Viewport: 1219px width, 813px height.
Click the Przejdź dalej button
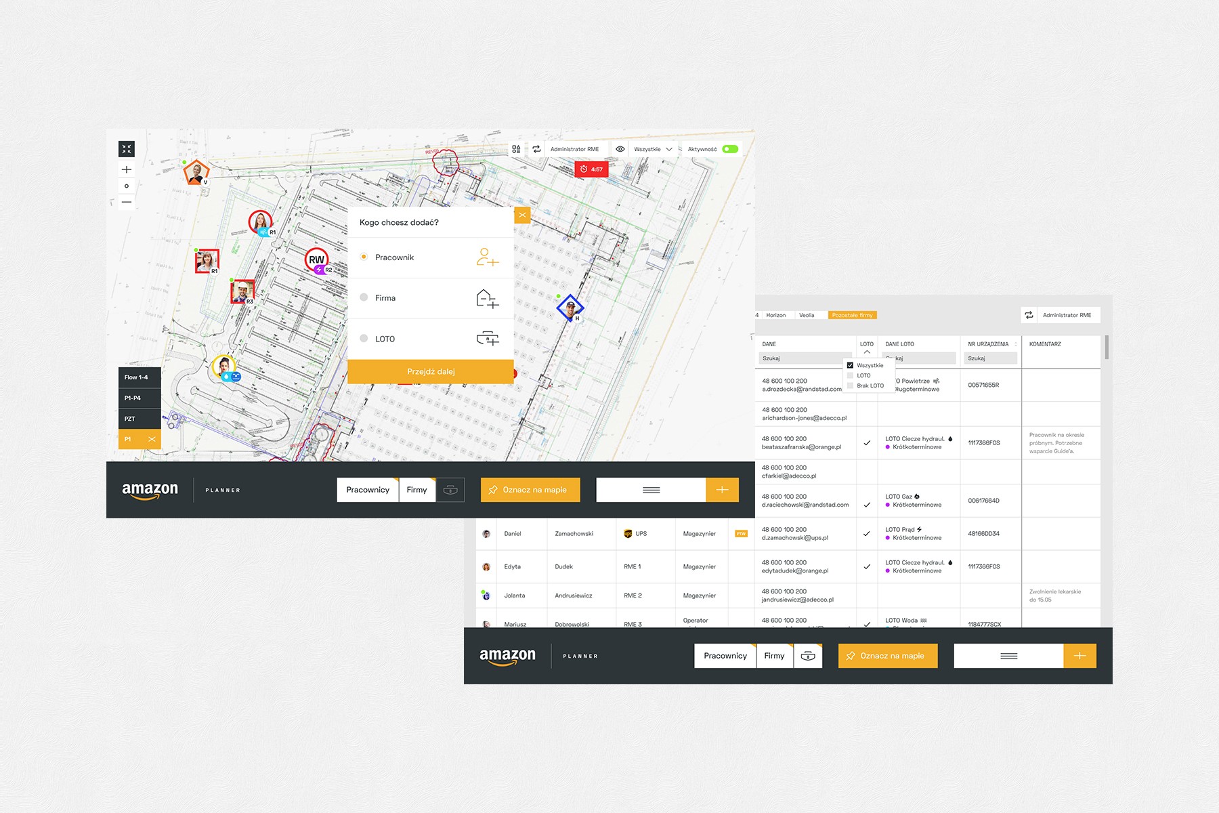[x=431, y=371]
